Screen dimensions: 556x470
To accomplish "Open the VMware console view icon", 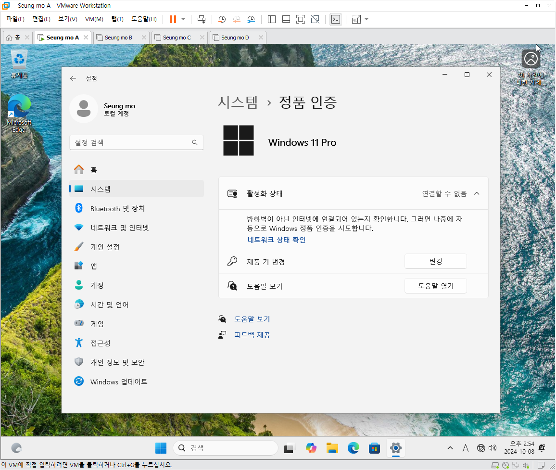I will 335,19.
